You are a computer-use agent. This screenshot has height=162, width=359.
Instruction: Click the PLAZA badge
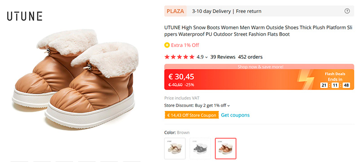coord(175,11)
